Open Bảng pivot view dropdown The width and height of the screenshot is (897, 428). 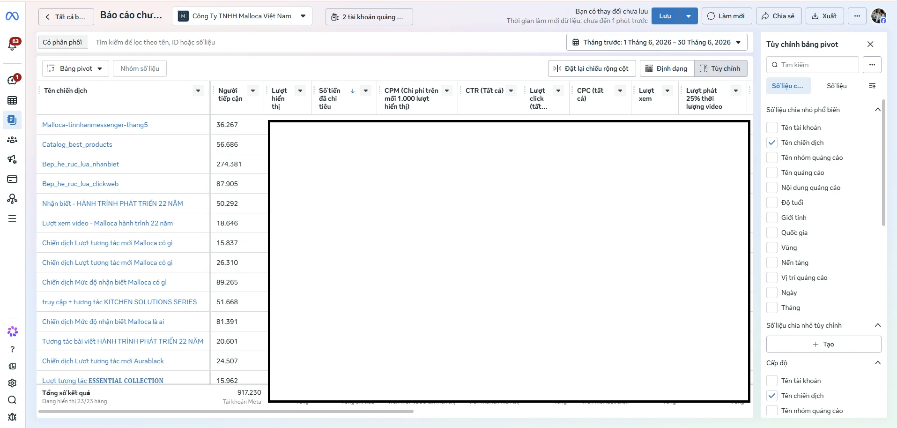tap(75, 68)
